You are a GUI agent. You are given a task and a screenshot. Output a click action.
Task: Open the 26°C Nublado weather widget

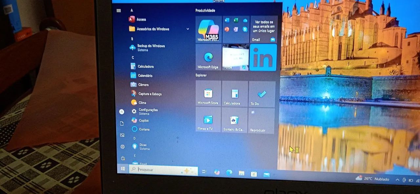click(x=373, y=179)
